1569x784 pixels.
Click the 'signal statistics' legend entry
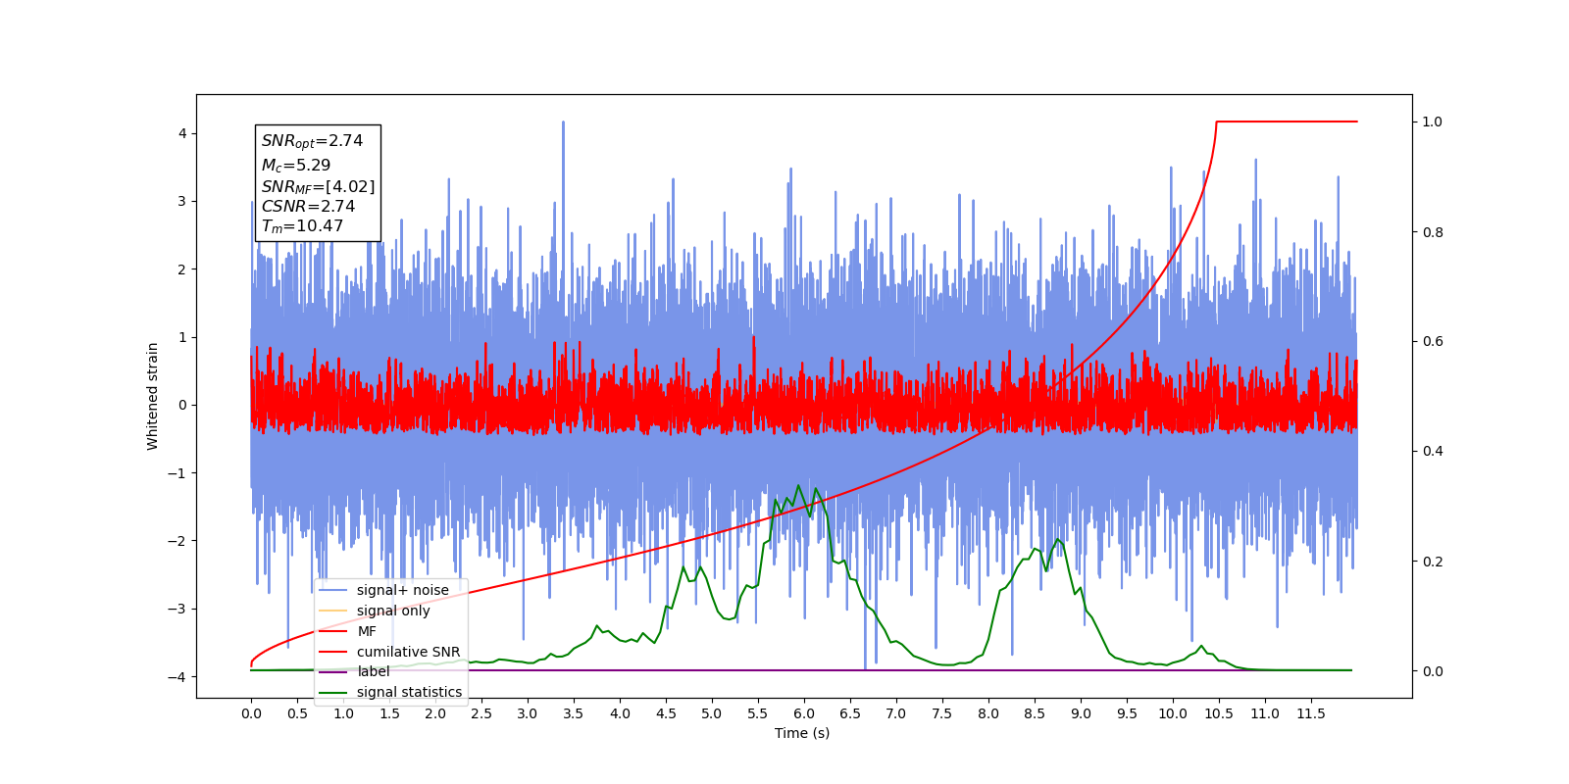(x=409, y=692)
